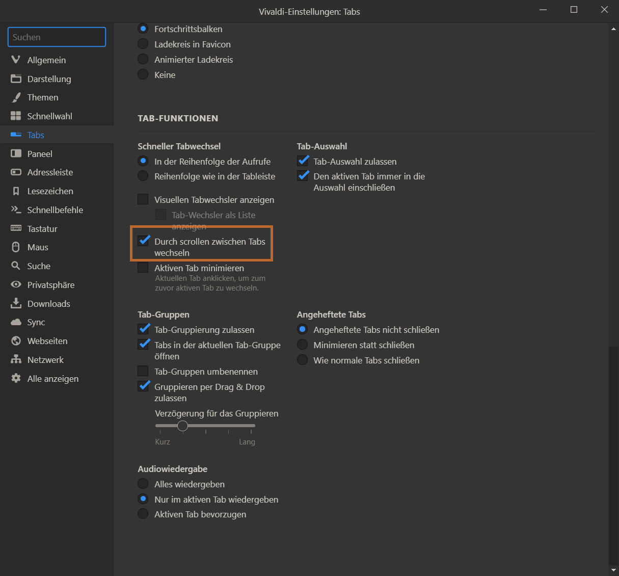Enable Visuellen Tabwechsler anzeigen

(x=143, y=199)
